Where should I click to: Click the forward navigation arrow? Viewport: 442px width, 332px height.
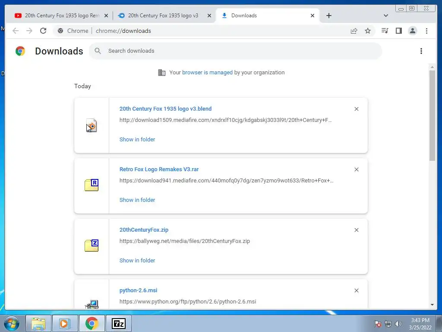(x=29, y=31)
